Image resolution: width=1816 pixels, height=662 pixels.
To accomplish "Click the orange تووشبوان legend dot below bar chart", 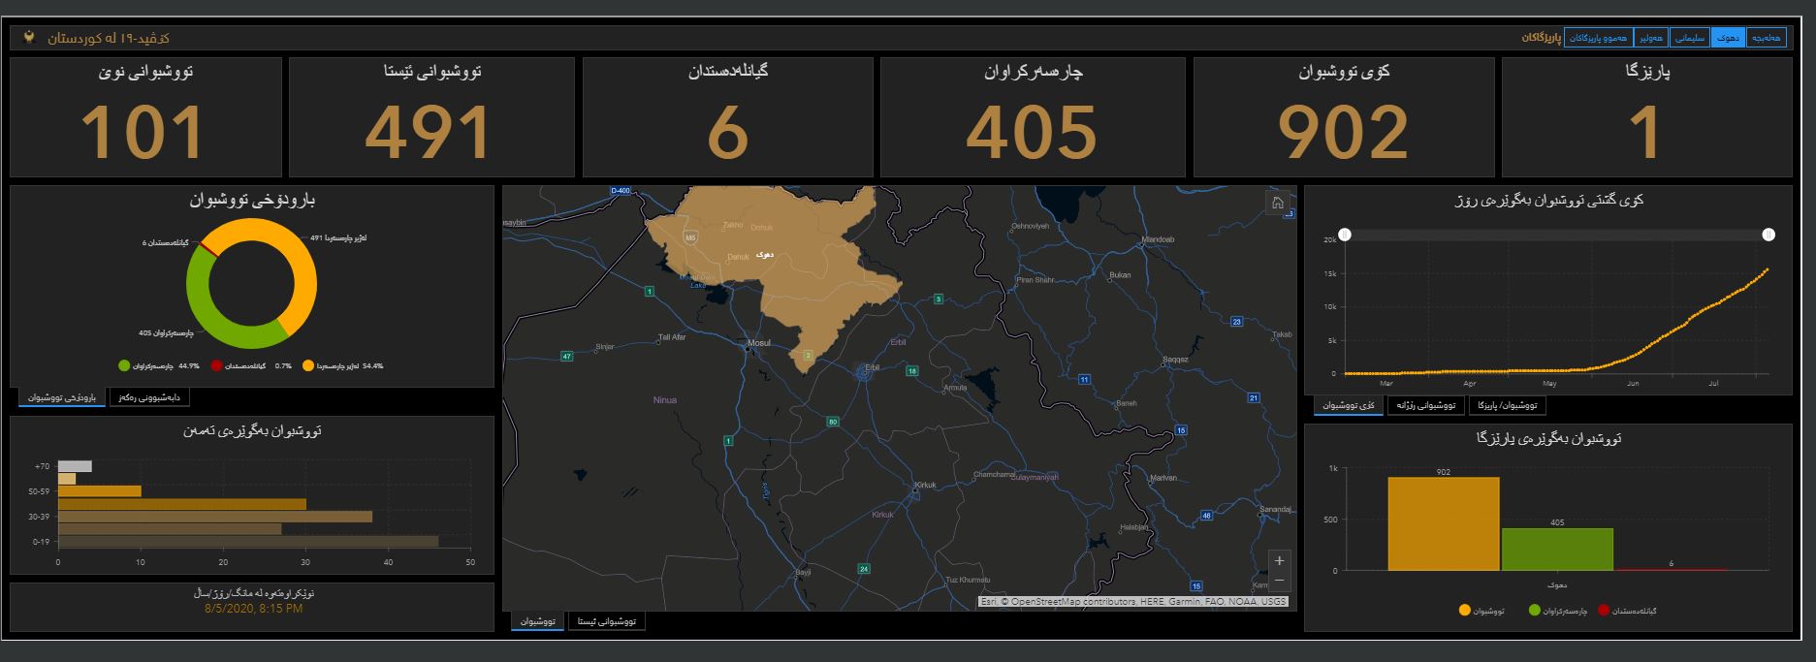I will tap(1464, 611).
